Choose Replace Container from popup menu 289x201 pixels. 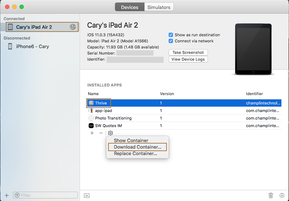tap(135, 154)
